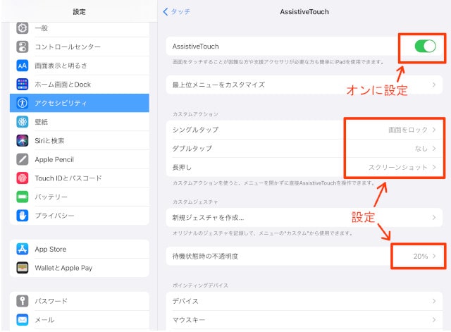Tap 待機状態時の不透明度 label

205,256
